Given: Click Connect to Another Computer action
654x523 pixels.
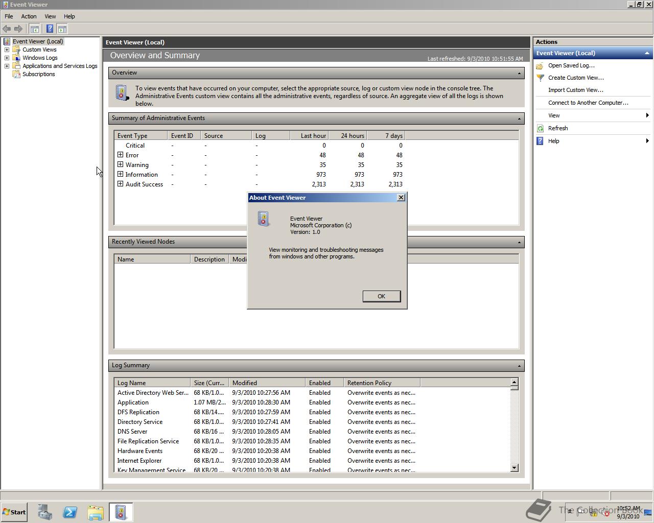Looking at the screenshot, I should point(588,103).
